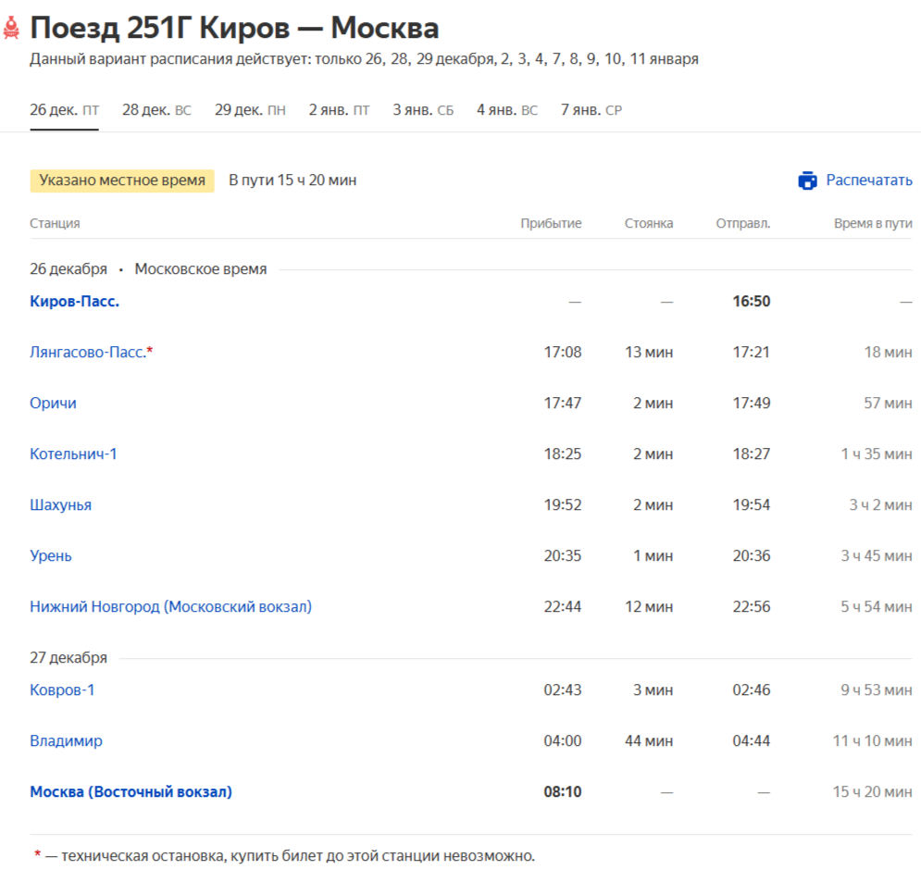
Task: Select the 7 янв. date tab
Action: (591, 110)
